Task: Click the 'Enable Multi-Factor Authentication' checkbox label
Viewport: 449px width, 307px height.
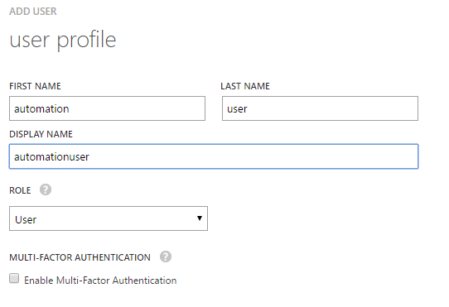Action: tap(100, 281)
